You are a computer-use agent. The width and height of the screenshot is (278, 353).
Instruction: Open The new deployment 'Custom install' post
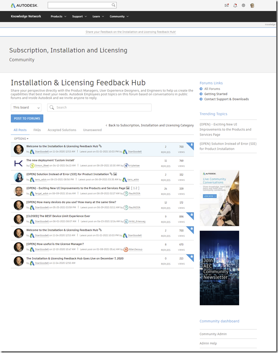pos(51,160)
